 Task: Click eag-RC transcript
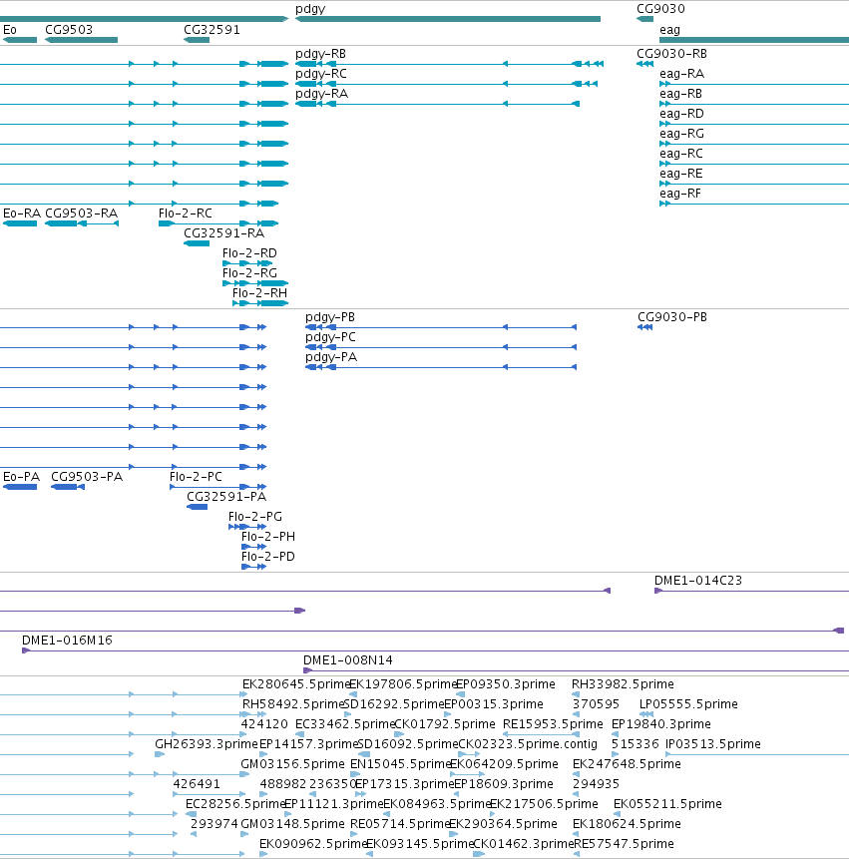point(754,164)
